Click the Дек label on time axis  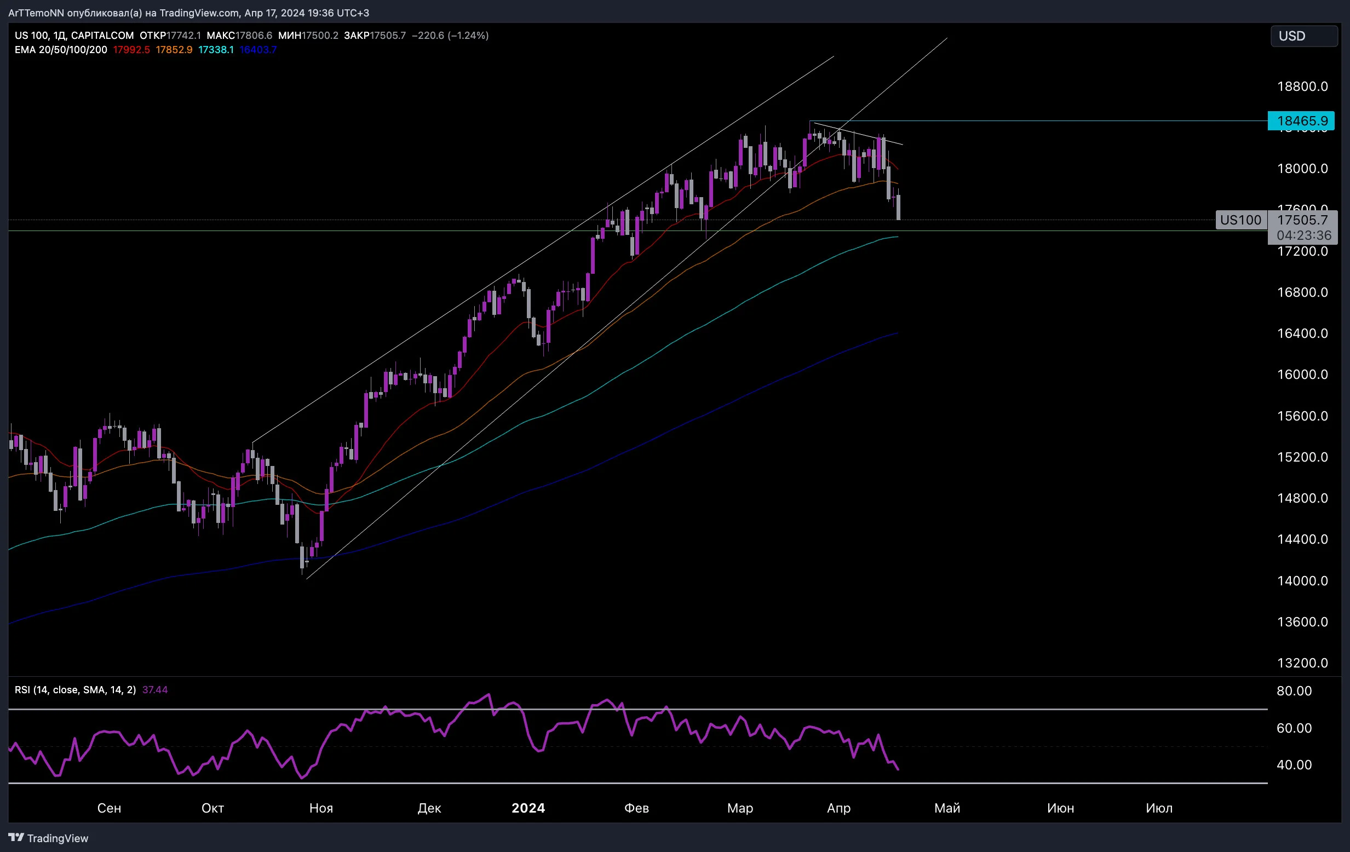pyautogui.click(x=429, y=808)
